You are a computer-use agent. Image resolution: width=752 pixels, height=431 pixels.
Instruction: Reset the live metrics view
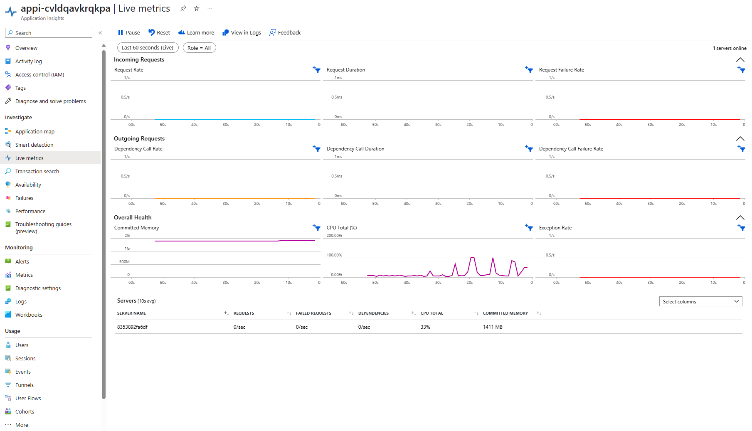[x=159, y=32]
